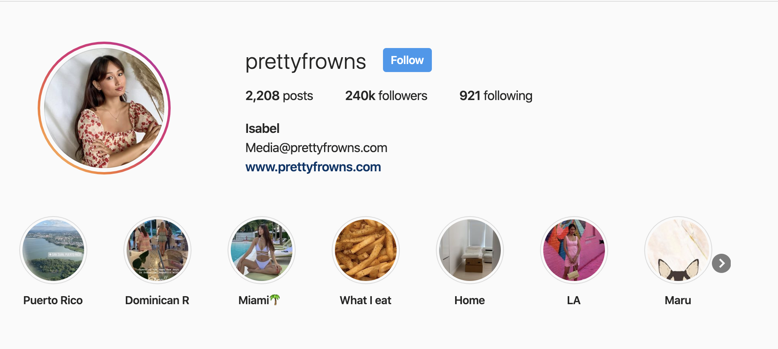The image size is (778, 349).
Task: Click the 2,208 posts count
Action: (279, 96)
